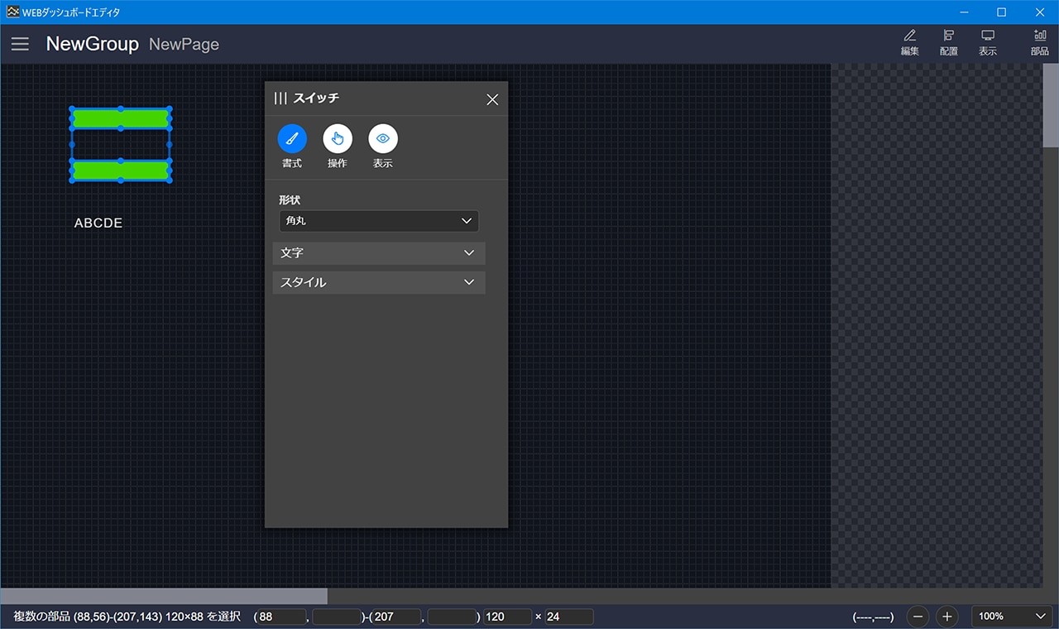Open the 配置 (Layout) tool
The image size is (1059, 629).
point(948,42)
